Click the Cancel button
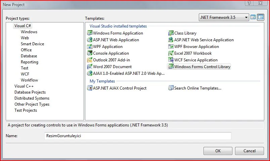The height and width of the screenshot is (161, 270). [x=249, y=151]
